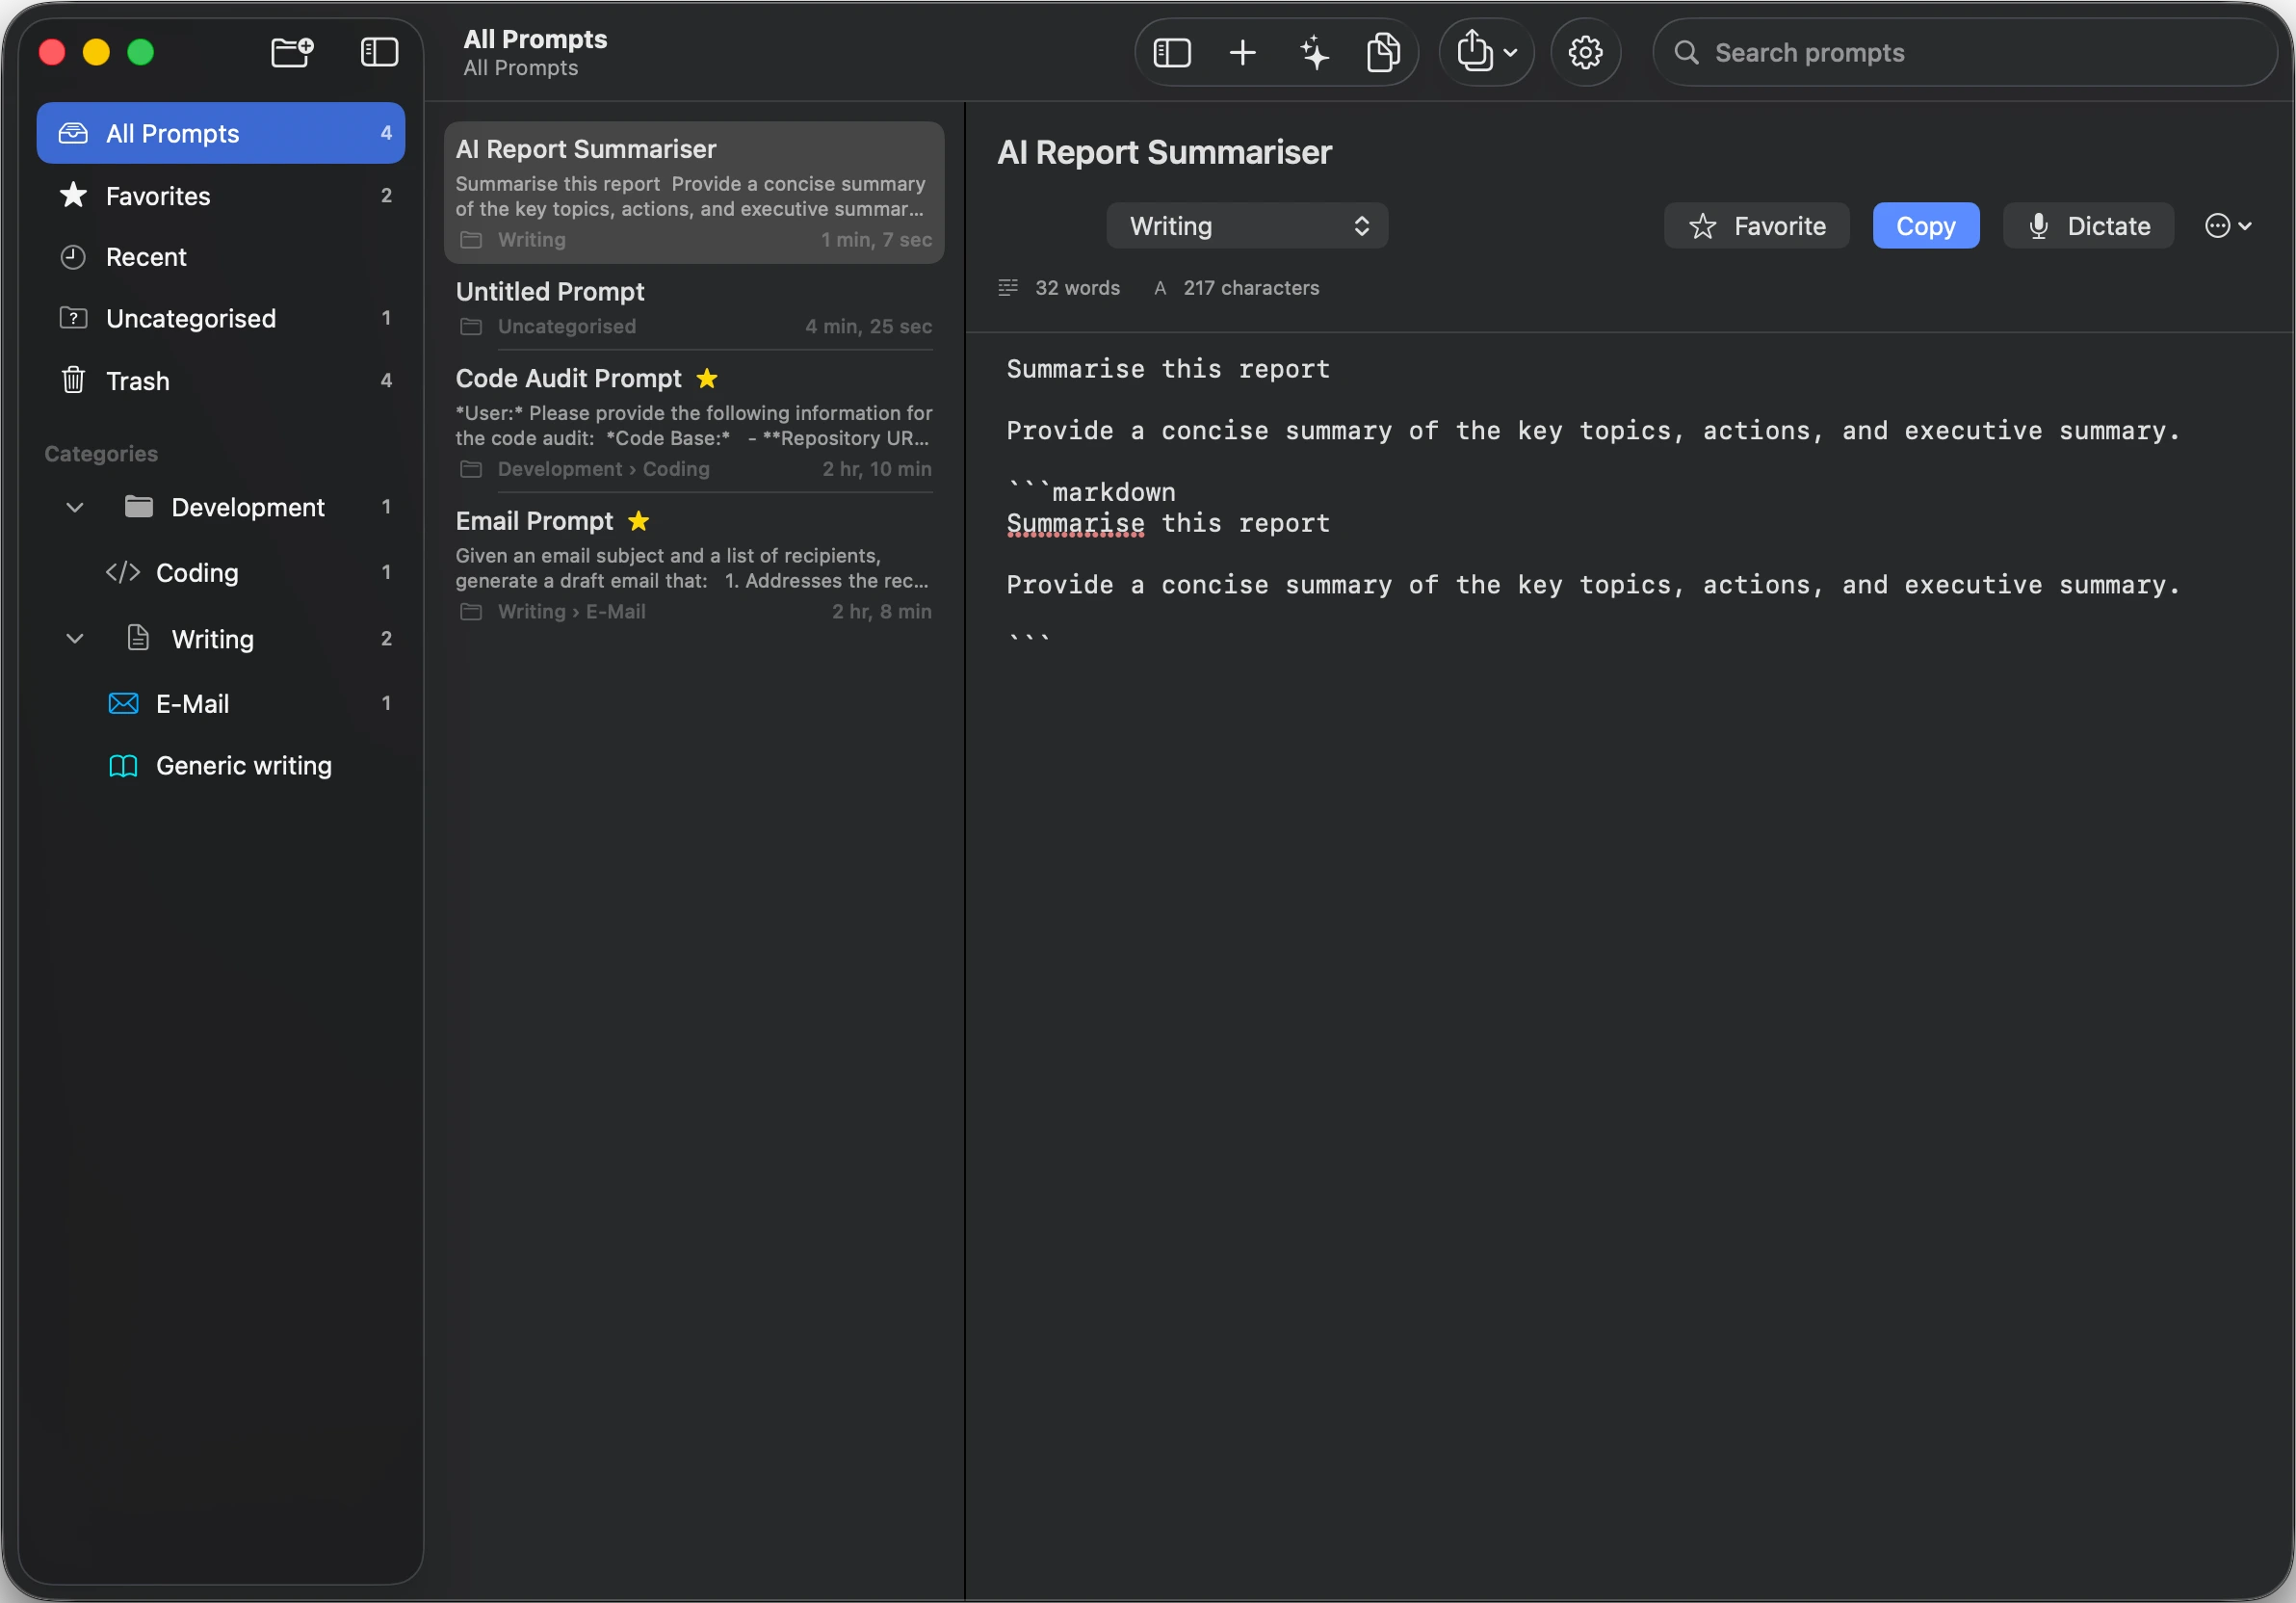
Task: Click folder icon beside Uncategorised in Untitled Prompt row
Action: 471,327
